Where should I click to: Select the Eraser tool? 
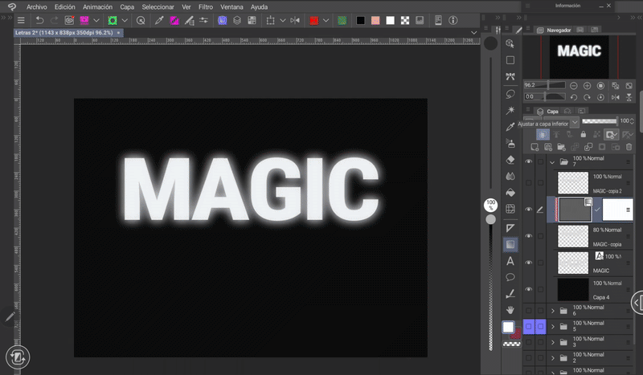[510, 160]
